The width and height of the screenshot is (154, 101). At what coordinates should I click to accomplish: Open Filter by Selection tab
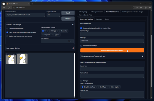pos(97,12)
